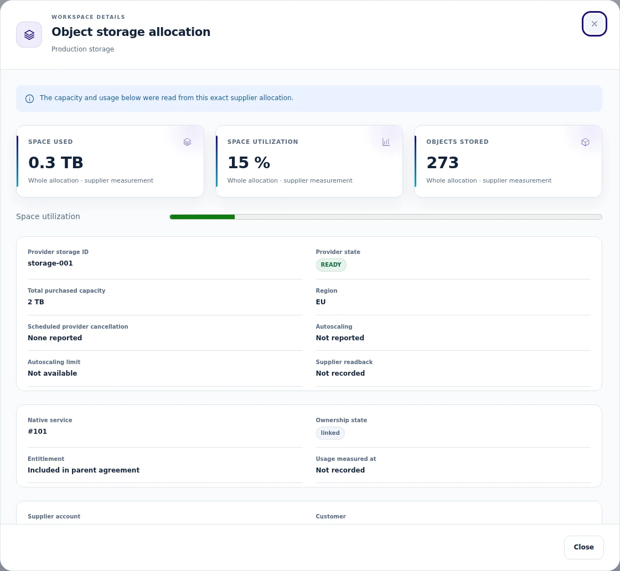Click the Ownership state label
This screenshot has width=620, height=571.
click(x=341, y=421)
